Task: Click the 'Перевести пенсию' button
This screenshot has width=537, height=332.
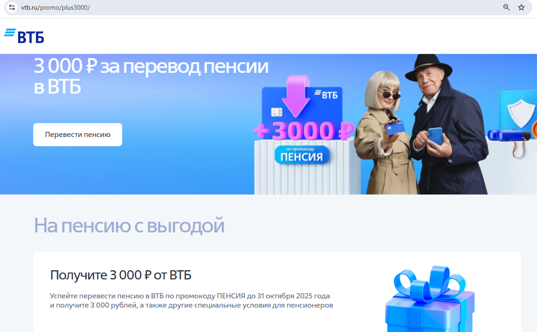Action: pyautogui.click(x=77, y=135)
